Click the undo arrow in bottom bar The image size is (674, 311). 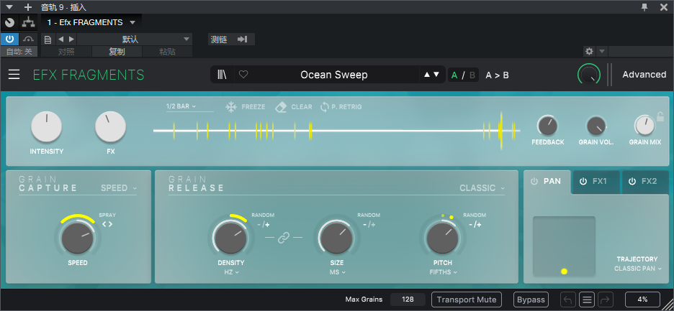(x=568, y=300)
